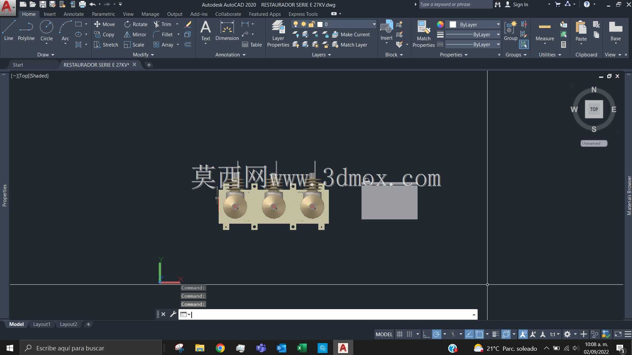This screenshot has width=632, height=355.
Task: Click the object color wheel swatch
Action: tap(440, 24)
